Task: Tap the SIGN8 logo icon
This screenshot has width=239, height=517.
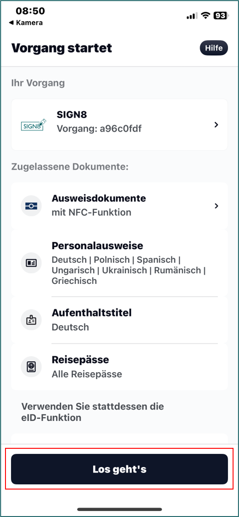Action: click(x=33, y=125)
